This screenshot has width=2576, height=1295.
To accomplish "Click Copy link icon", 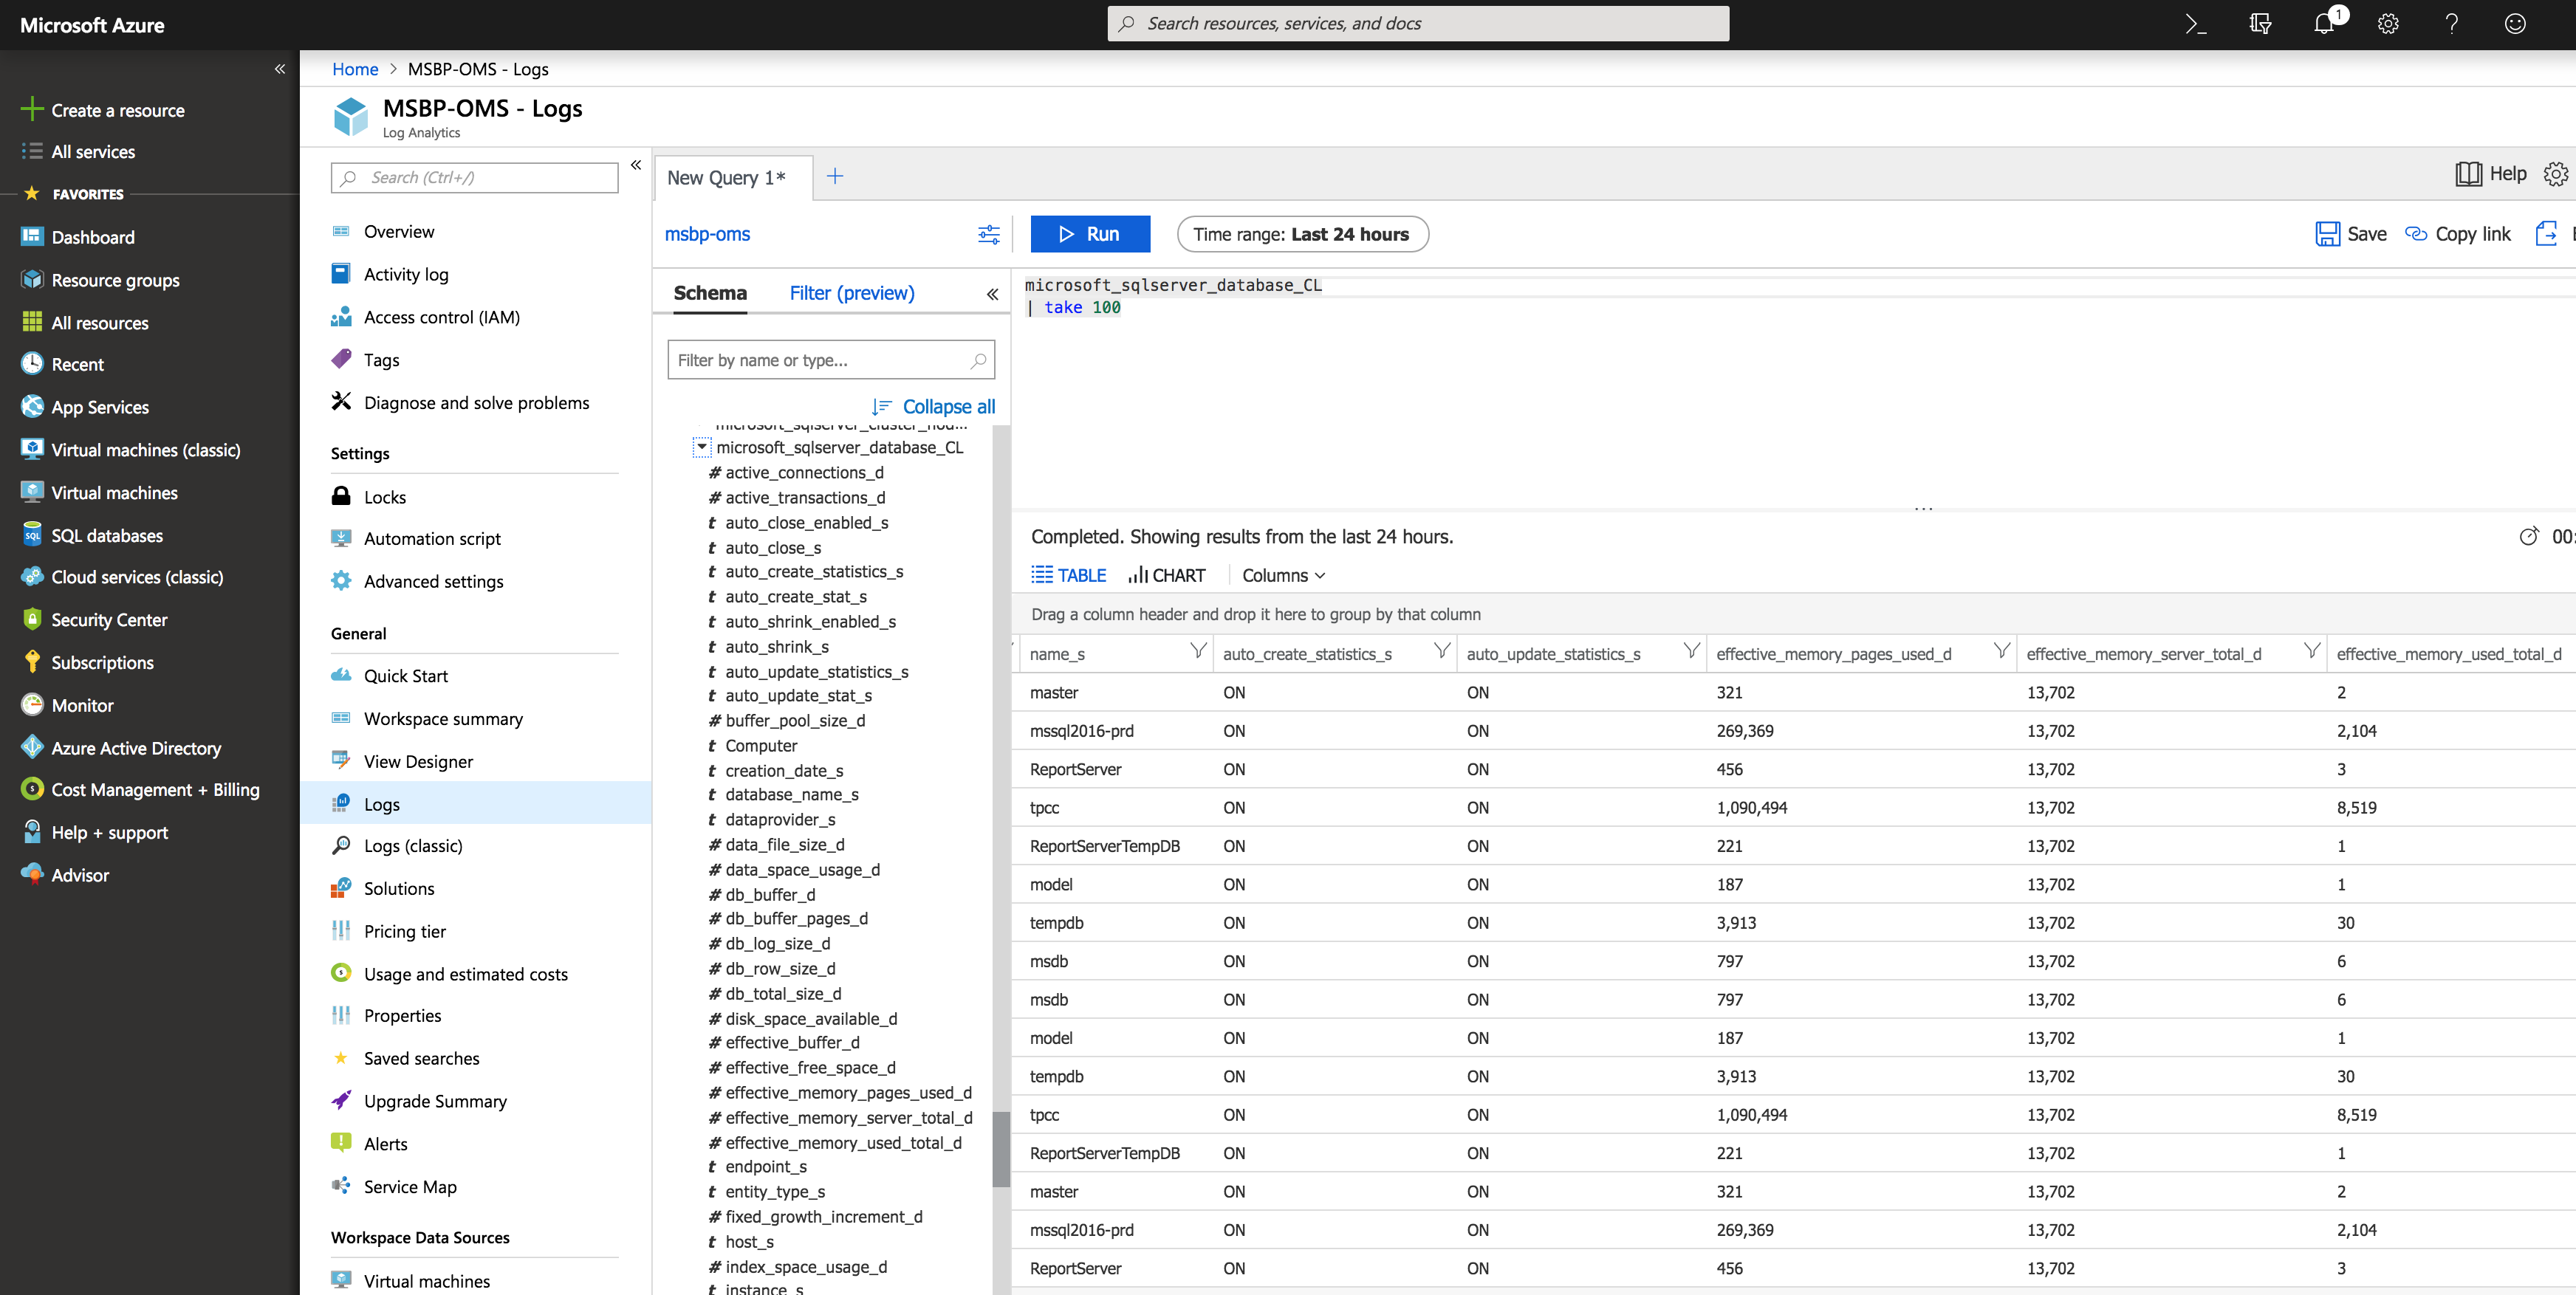I will coord(2416,234).
